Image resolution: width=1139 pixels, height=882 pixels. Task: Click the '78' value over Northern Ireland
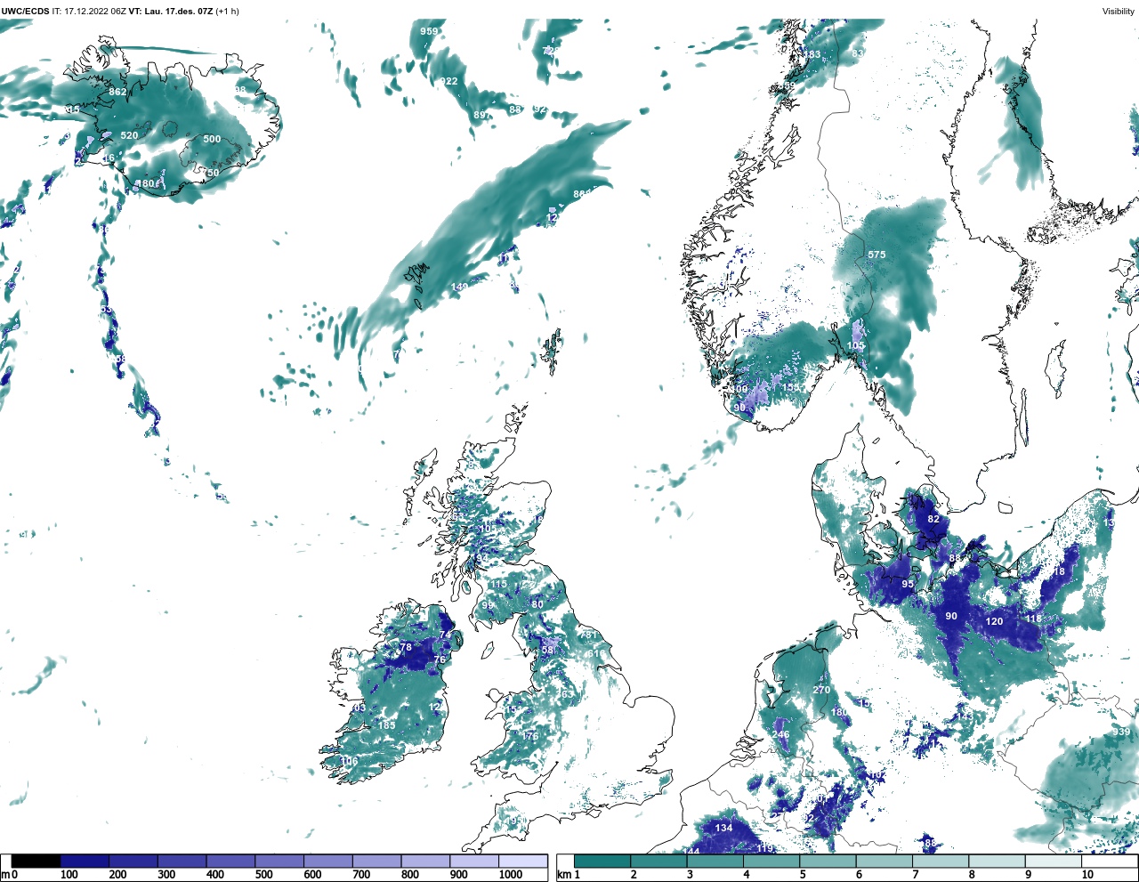406,647
